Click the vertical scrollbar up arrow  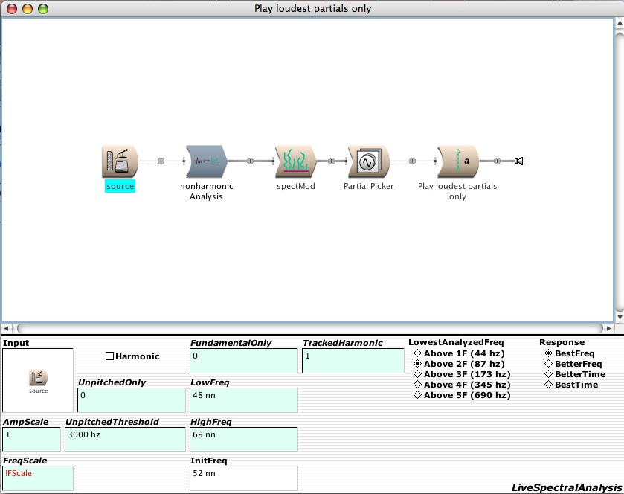tap(620, 24)
